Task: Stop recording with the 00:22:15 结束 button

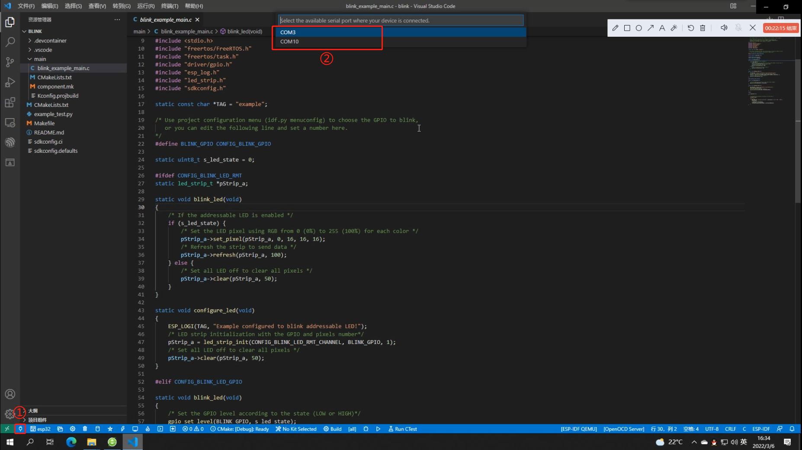Action: (781, 28)
